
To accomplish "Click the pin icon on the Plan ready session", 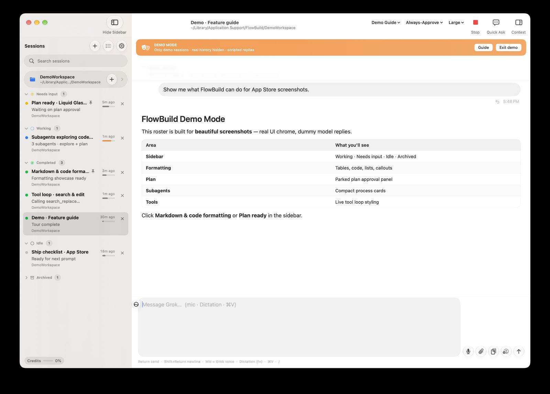I will pyautogui.click(x=91, y=103).
